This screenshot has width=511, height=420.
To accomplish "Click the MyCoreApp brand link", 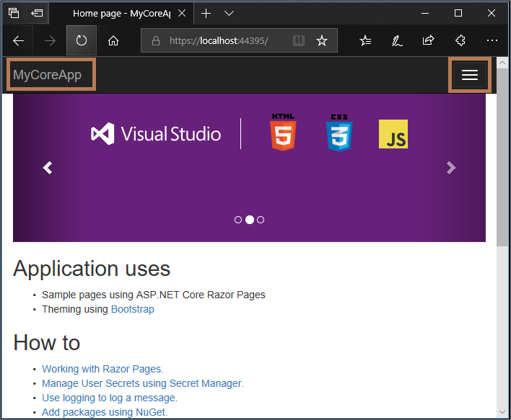I will coord(48,75).
